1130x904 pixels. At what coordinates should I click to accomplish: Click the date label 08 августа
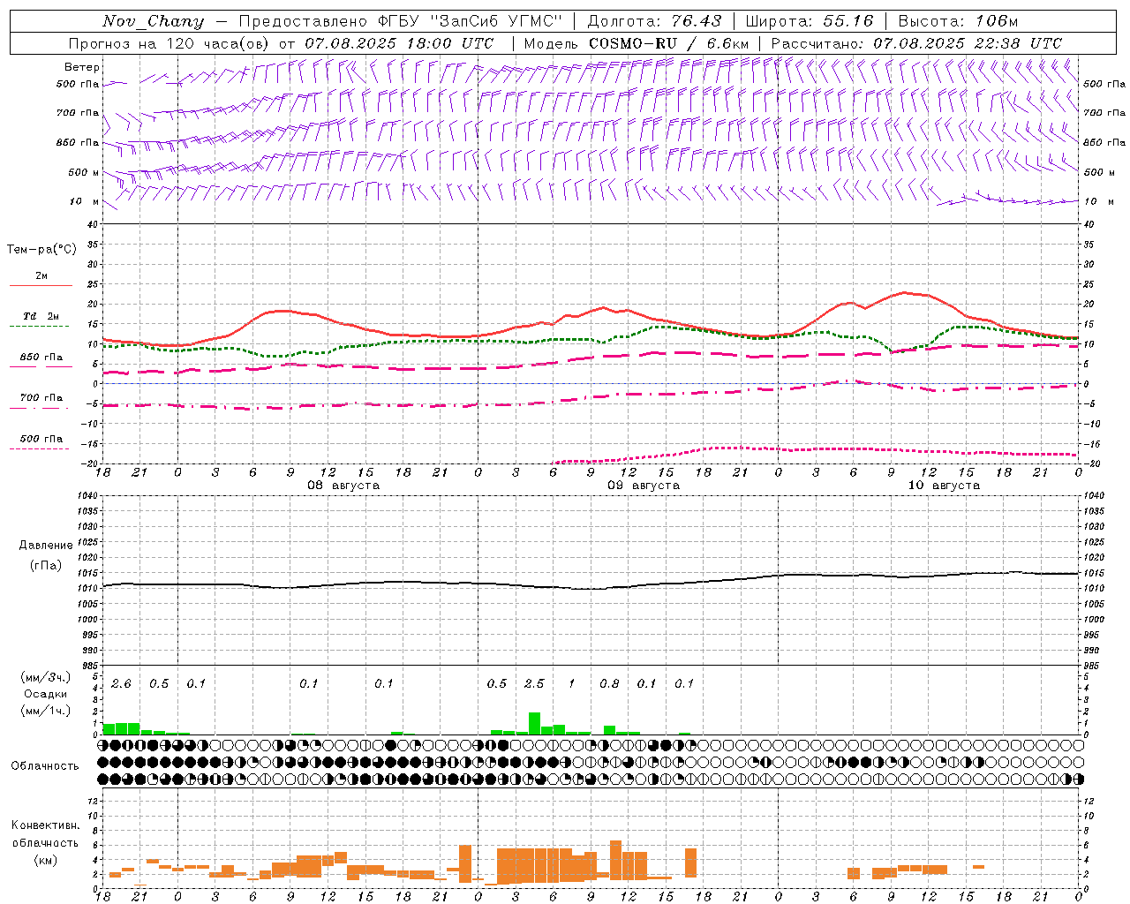point(343,486)
